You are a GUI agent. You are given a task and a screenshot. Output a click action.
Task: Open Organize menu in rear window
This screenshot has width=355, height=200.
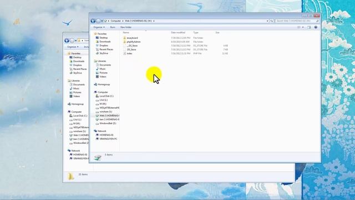click(x=73, y=47)
